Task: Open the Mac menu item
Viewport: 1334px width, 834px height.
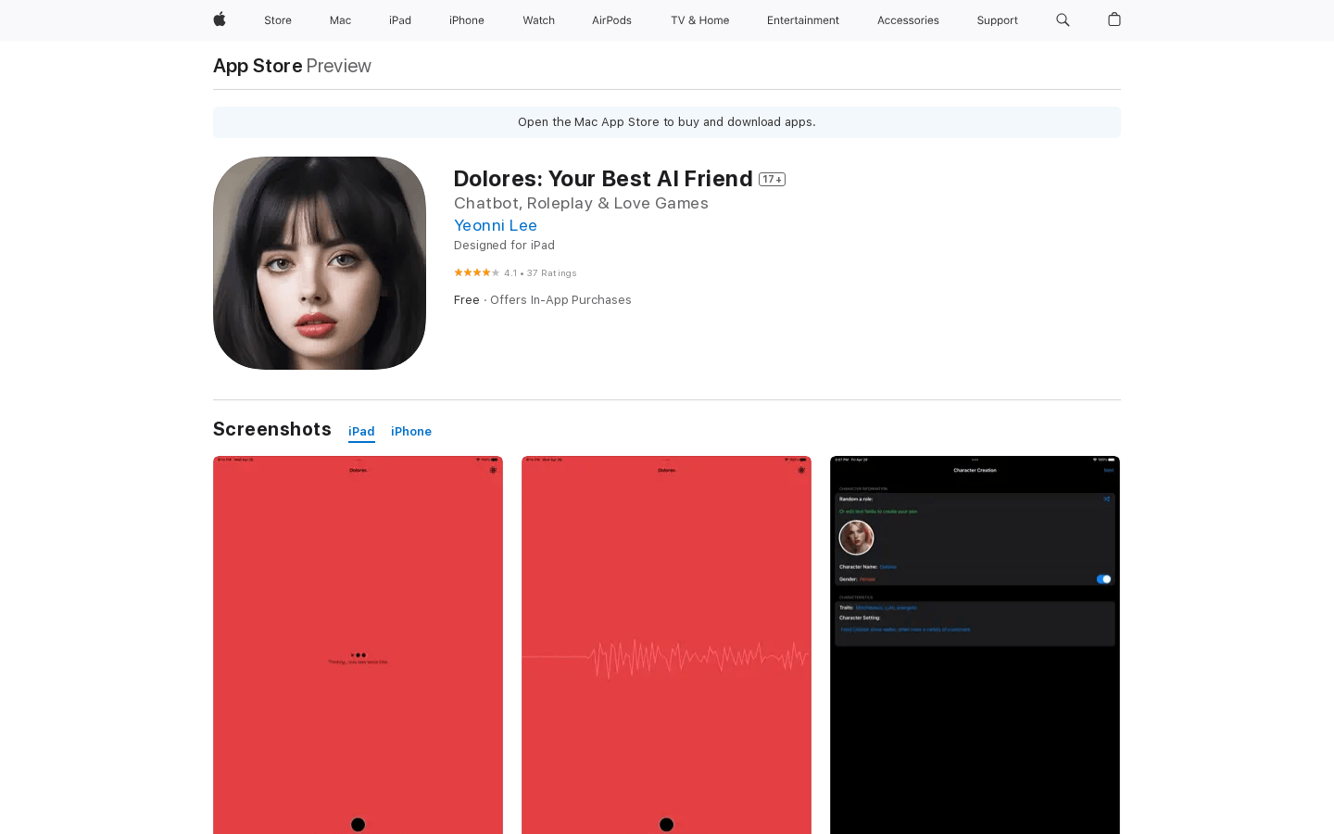Action: pos(340,20)
